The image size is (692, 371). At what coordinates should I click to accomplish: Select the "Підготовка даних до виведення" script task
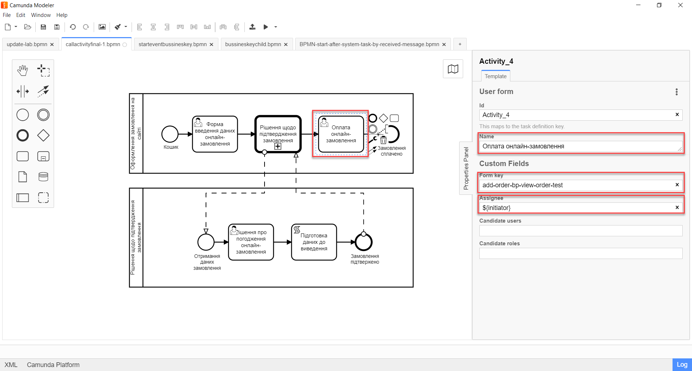pyautogui.click(x=314, y=242)
